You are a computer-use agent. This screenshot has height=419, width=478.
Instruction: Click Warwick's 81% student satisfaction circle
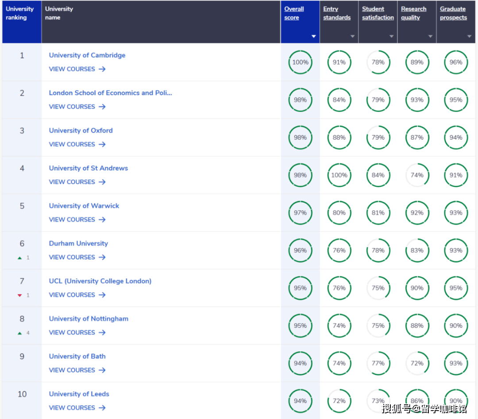[x=378, y=213]
